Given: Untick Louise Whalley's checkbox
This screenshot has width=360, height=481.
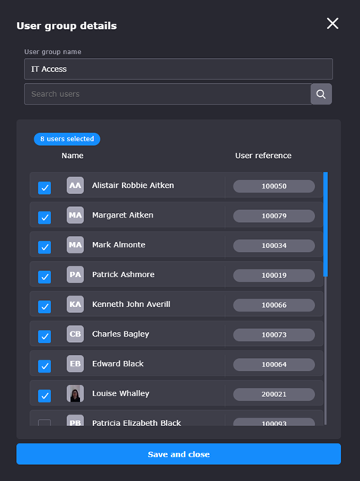Looking at the screenshot, I should 44,396.
